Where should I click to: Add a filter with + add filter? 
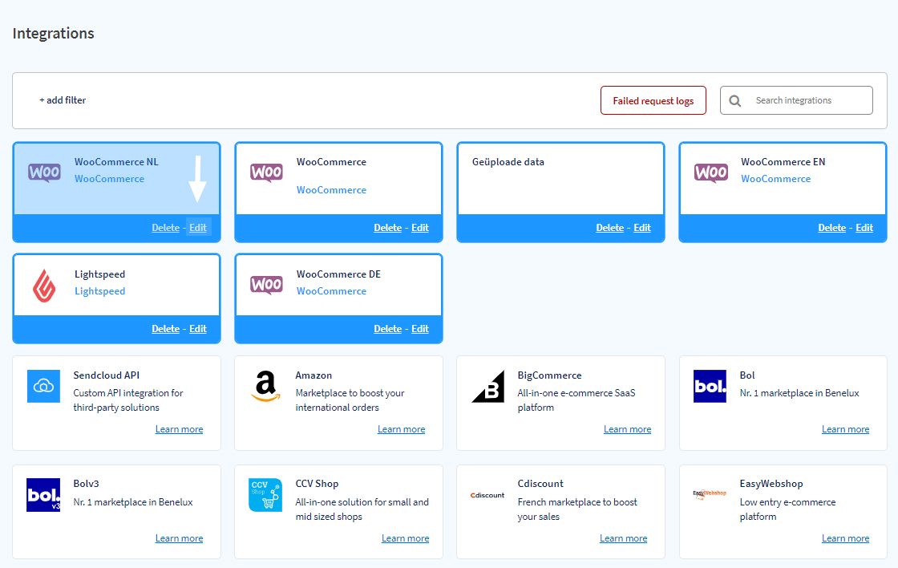(63, 99)
